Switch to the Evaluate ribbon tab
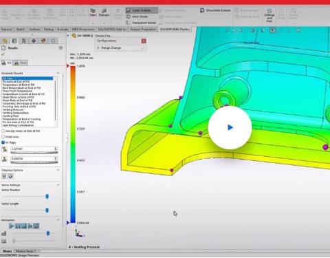Viewport: 330px width, 258px height. (x=63, y=30)
